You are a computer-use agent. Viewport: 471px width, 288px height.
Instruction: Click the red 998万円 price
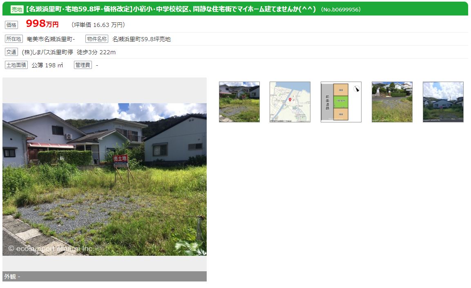pyautogui.click(x=42, y=24)
